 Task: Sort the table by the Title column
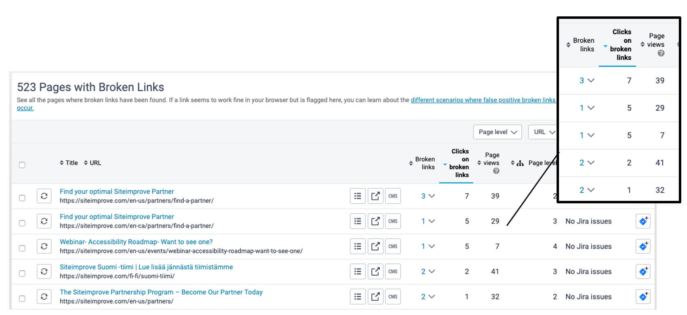[69, 163]
